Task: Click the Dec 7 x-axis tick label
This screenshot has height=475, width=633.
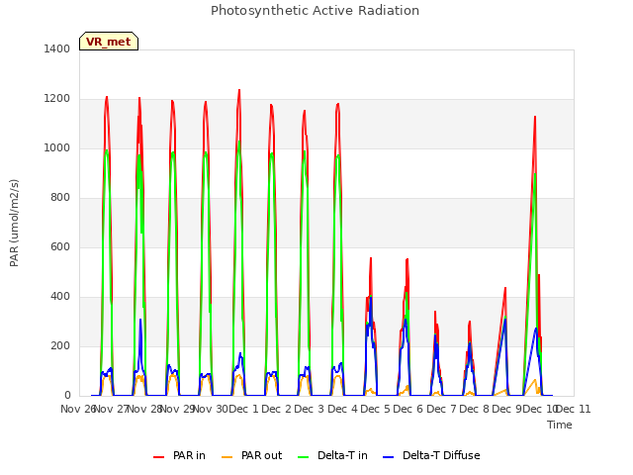Action: tap(441, 409)
